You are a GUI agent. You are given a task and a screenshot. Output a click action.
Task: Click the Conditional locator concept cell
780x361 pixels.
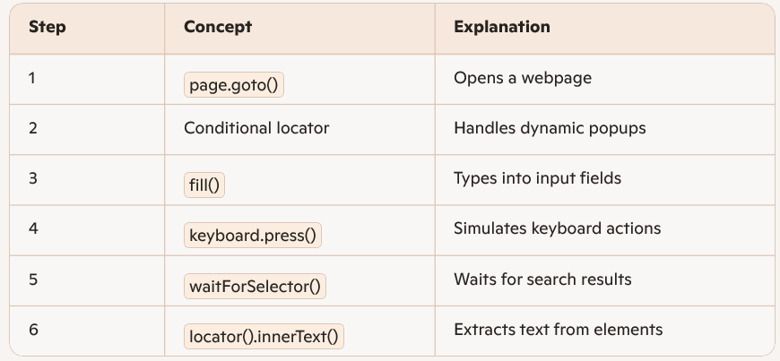point(256,128)
